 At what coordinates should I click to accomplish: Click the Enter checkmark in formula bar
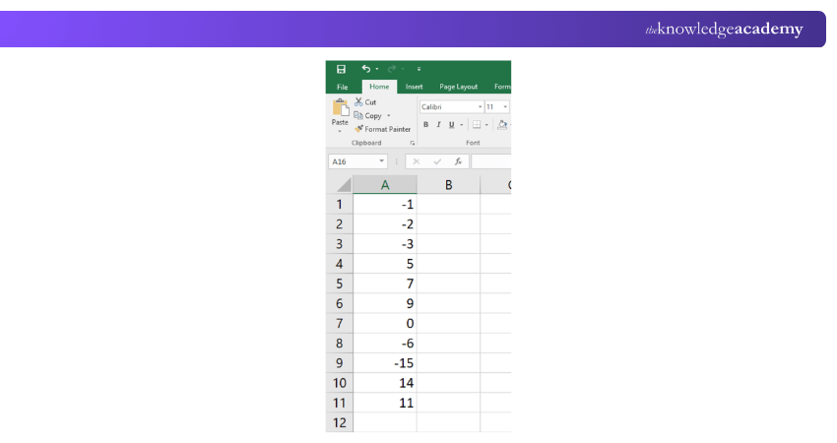click(437, 161)
